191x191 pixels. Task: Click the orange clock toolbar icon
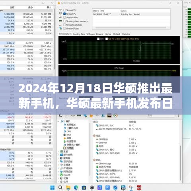point(115,115)
